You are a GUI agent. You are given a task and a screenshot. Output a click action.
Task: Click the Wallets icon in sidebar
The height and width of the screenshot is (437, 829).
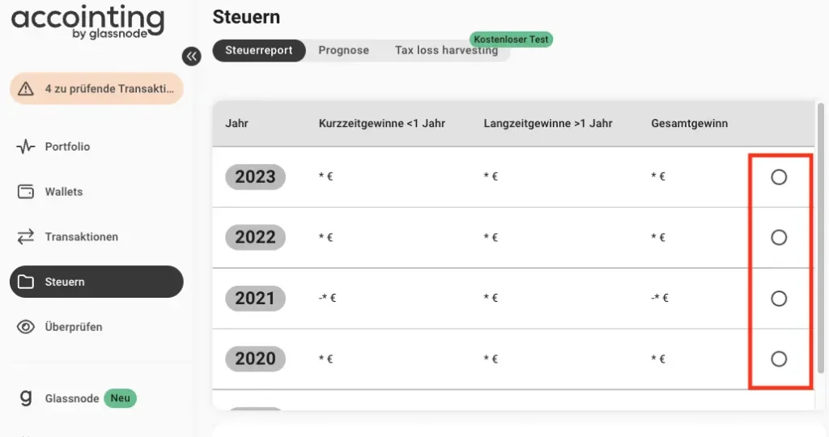(26, 192)
